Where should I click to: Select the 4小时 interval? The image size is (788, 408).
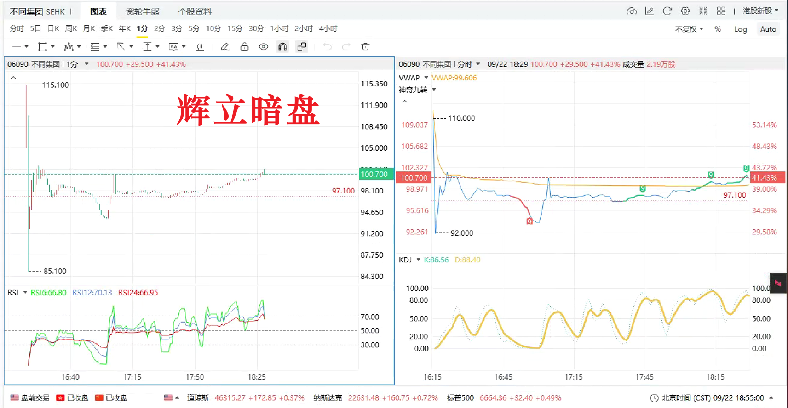328,28
